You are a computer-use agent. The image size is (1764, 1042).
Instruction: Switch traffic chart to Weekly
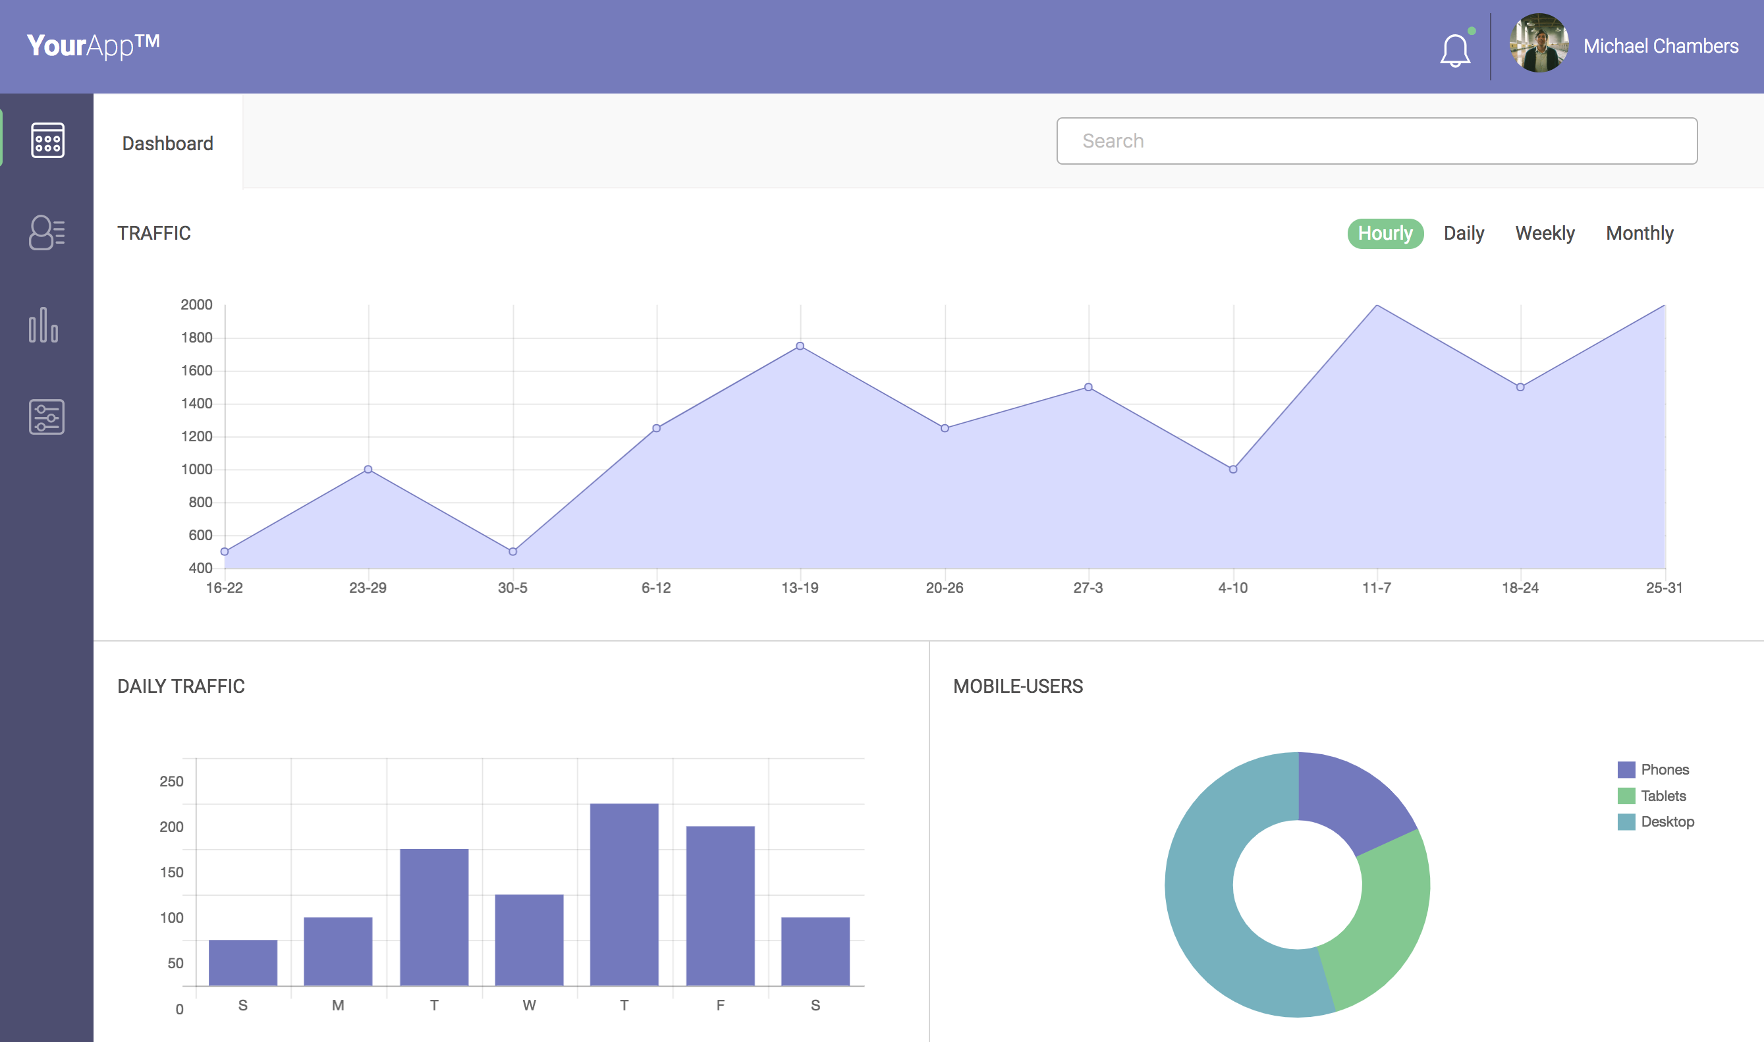point(1544,233)
